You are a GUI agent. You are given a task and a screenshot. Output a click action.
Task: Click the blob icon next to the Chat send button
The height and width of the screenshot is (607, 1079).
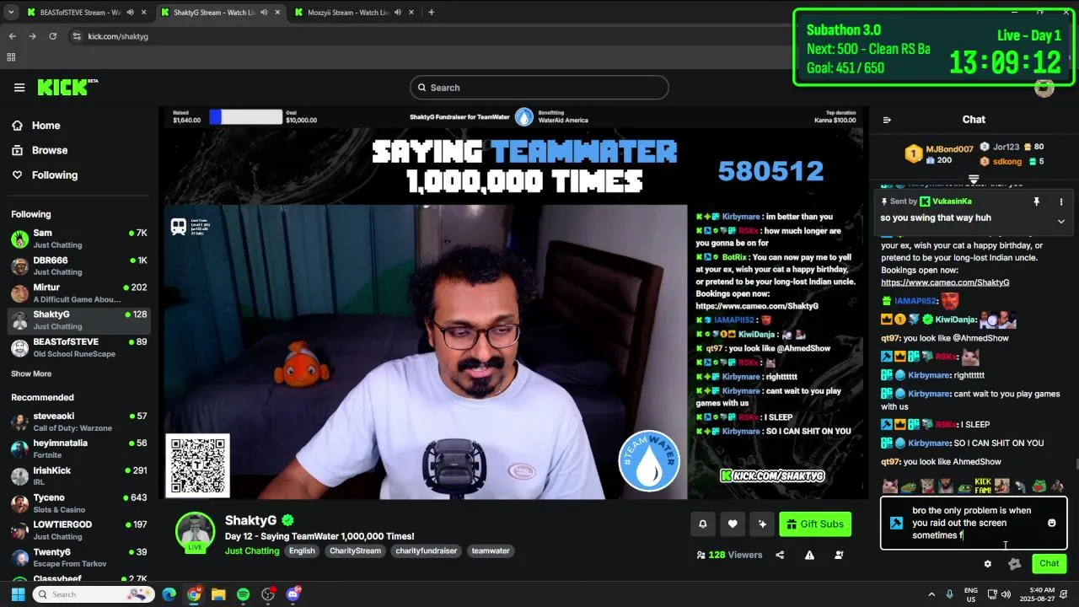pyautogui.click(x=1014, y=564)
